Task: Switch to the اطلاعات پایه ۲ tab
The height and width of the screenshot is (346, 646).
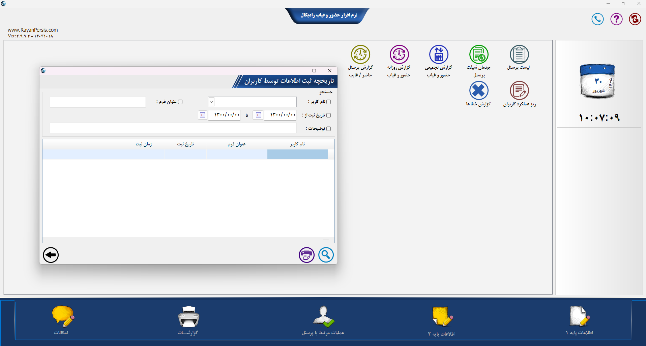Action: (x=442, y=320)
